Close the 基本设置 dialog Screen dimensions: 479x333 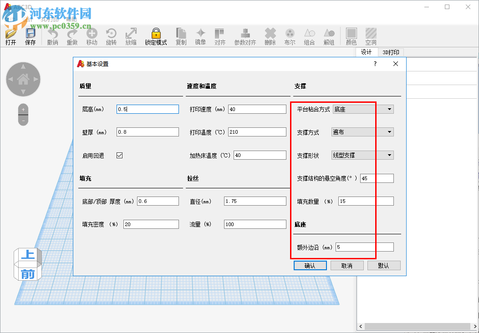click(x=396, y=64)
